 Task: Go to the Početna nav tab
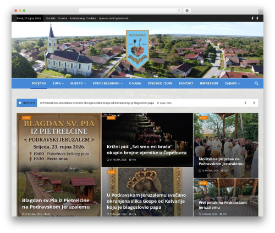(38, 83)
